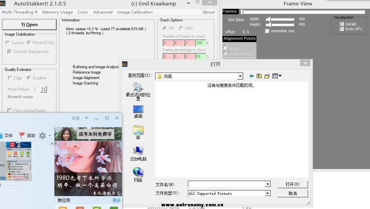
Task: Go back using the arrow in Open dialog
Action: (252, 76)
